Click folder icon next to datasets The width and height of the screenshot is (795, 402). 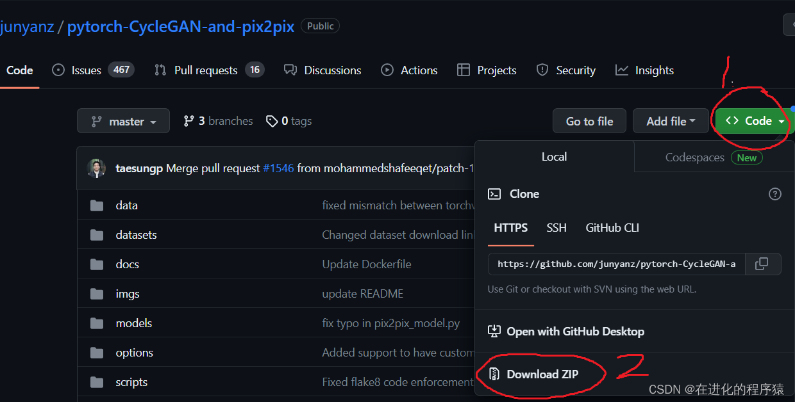[x=97, y=235]
